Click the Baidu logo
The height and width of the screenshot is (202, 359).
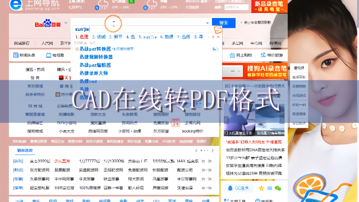pyautogui.click(x=48, y=24)
